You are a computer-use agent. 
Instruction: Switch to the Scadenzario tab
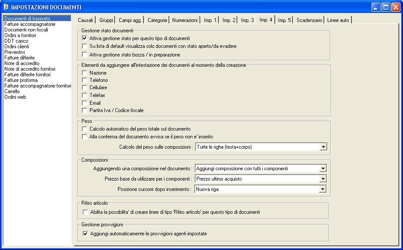[x=309, y=20]
